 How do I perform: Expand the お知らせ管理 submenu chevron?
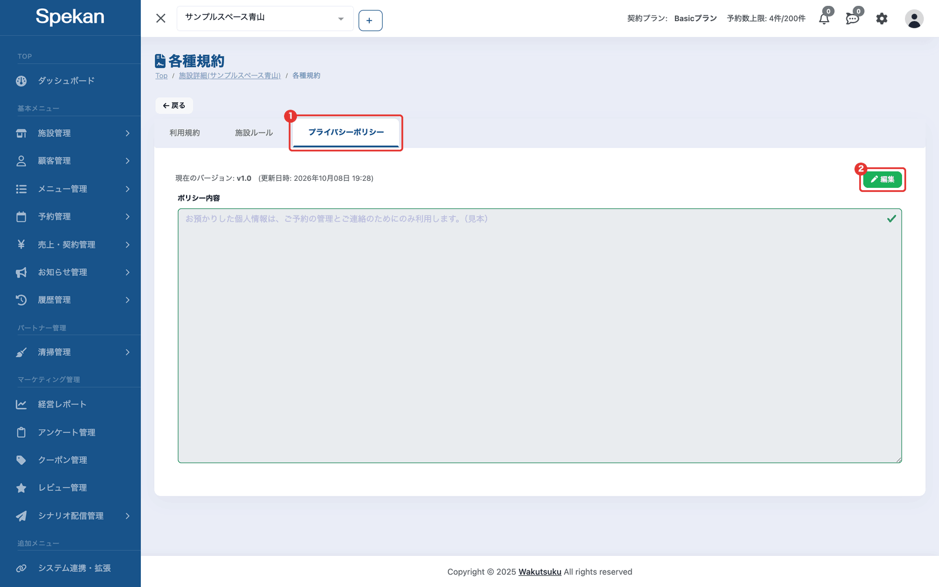pyautogui.click(x=127, y=272)
